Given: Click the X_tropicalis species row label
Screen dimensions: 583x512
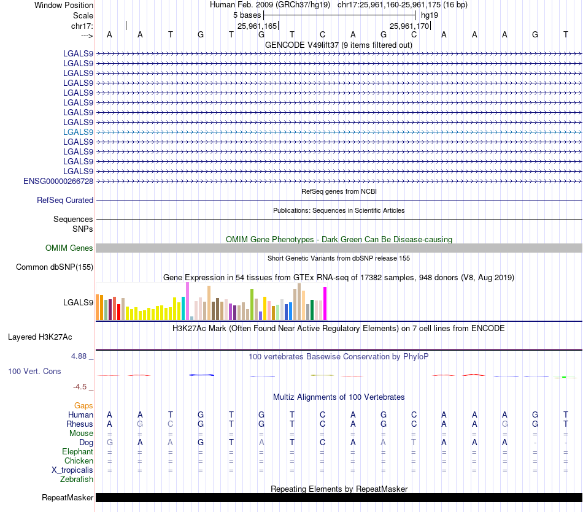Looking at the screenshot, I should point(72,470).
